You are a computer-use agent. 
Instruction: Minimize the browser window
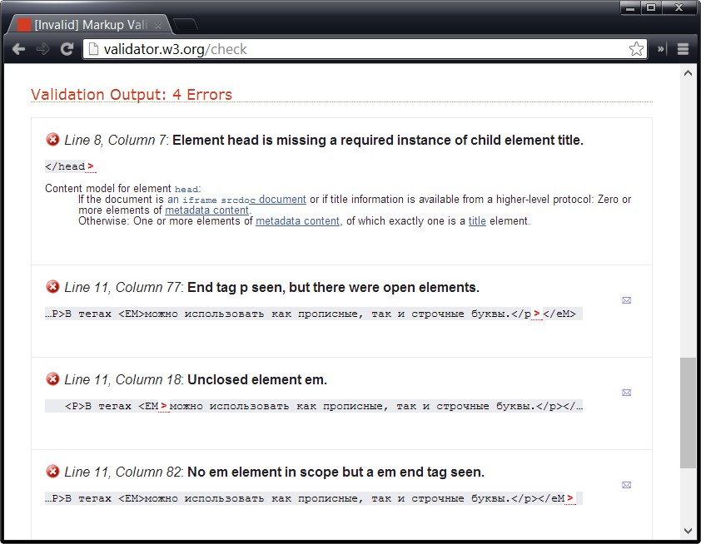630,7
